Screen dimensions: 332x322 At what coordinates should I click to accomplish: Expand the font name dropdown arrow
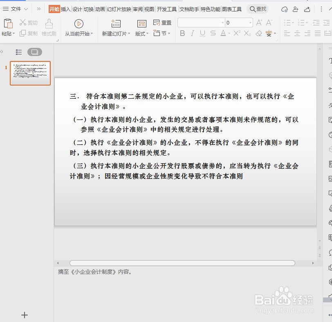coord(222,23)
